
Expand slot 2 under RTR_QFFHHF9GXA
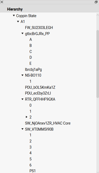(27, 117)
